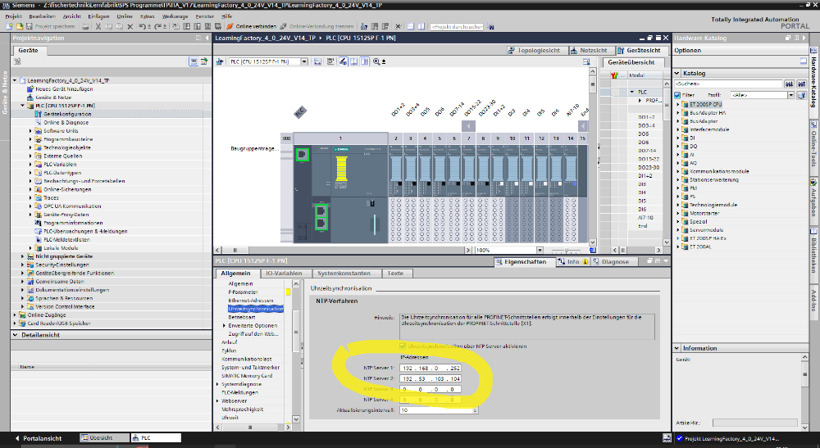Click the green PROFINET port on CPU
The image size is (820, 448).
(x=303, y=154)
